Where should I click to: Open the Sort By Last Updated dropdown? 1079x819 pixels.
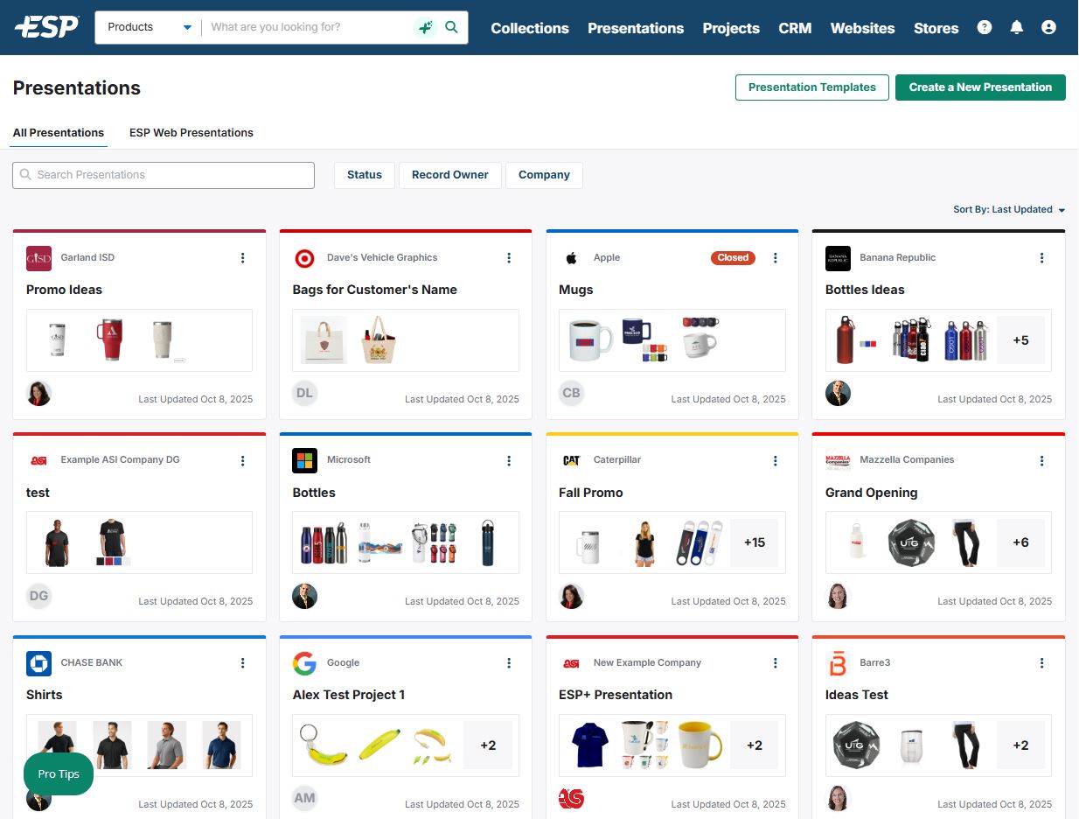click(x=1009, y=210)
